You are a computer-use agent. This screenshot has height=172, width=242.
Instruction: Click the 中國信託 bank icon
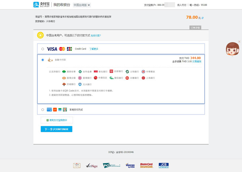95,78
